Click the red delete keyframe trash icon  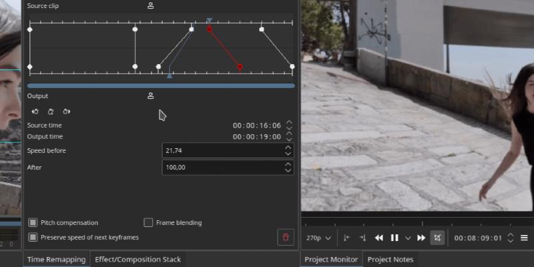[286, 237]
